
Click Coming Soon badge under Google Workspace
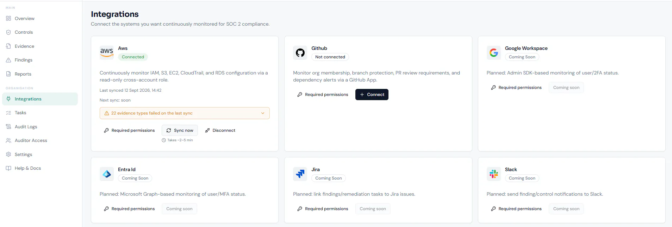click(x=522, y=57)
